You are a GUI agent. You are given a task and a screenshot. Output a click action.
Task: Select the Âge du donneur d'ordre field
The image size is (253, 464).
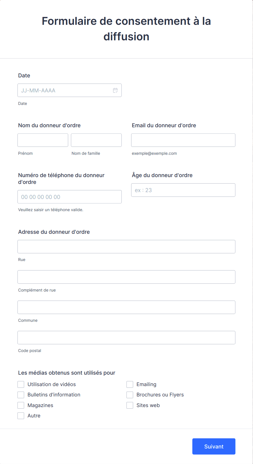[183, 190]
